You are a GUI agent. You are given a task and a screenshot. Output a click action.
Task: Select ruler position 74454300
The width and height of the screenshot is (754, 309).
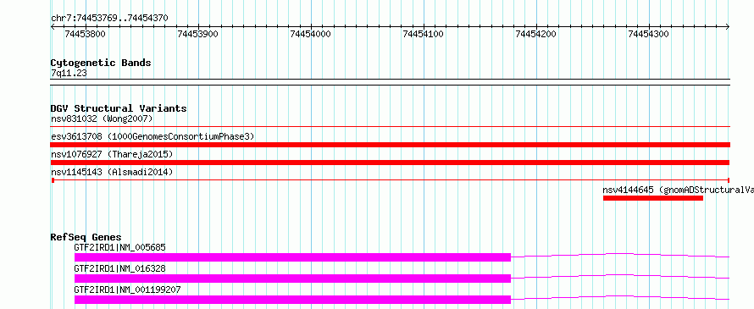tap(649, 34)
